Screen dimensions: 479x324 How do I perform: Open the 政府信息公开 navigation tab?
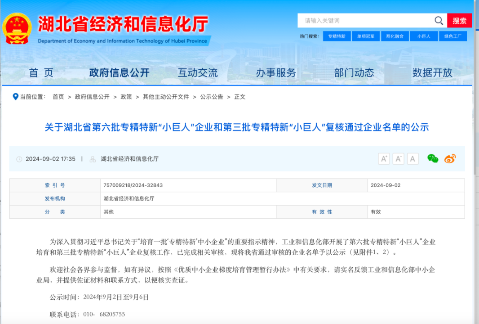click(x=119, y=72)
